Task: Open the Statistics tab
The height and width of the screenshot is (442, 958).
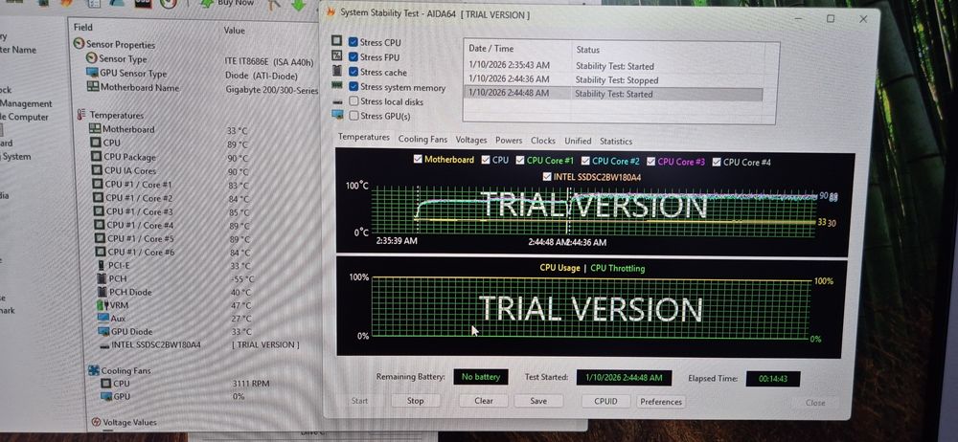Action: coord(616,141)
